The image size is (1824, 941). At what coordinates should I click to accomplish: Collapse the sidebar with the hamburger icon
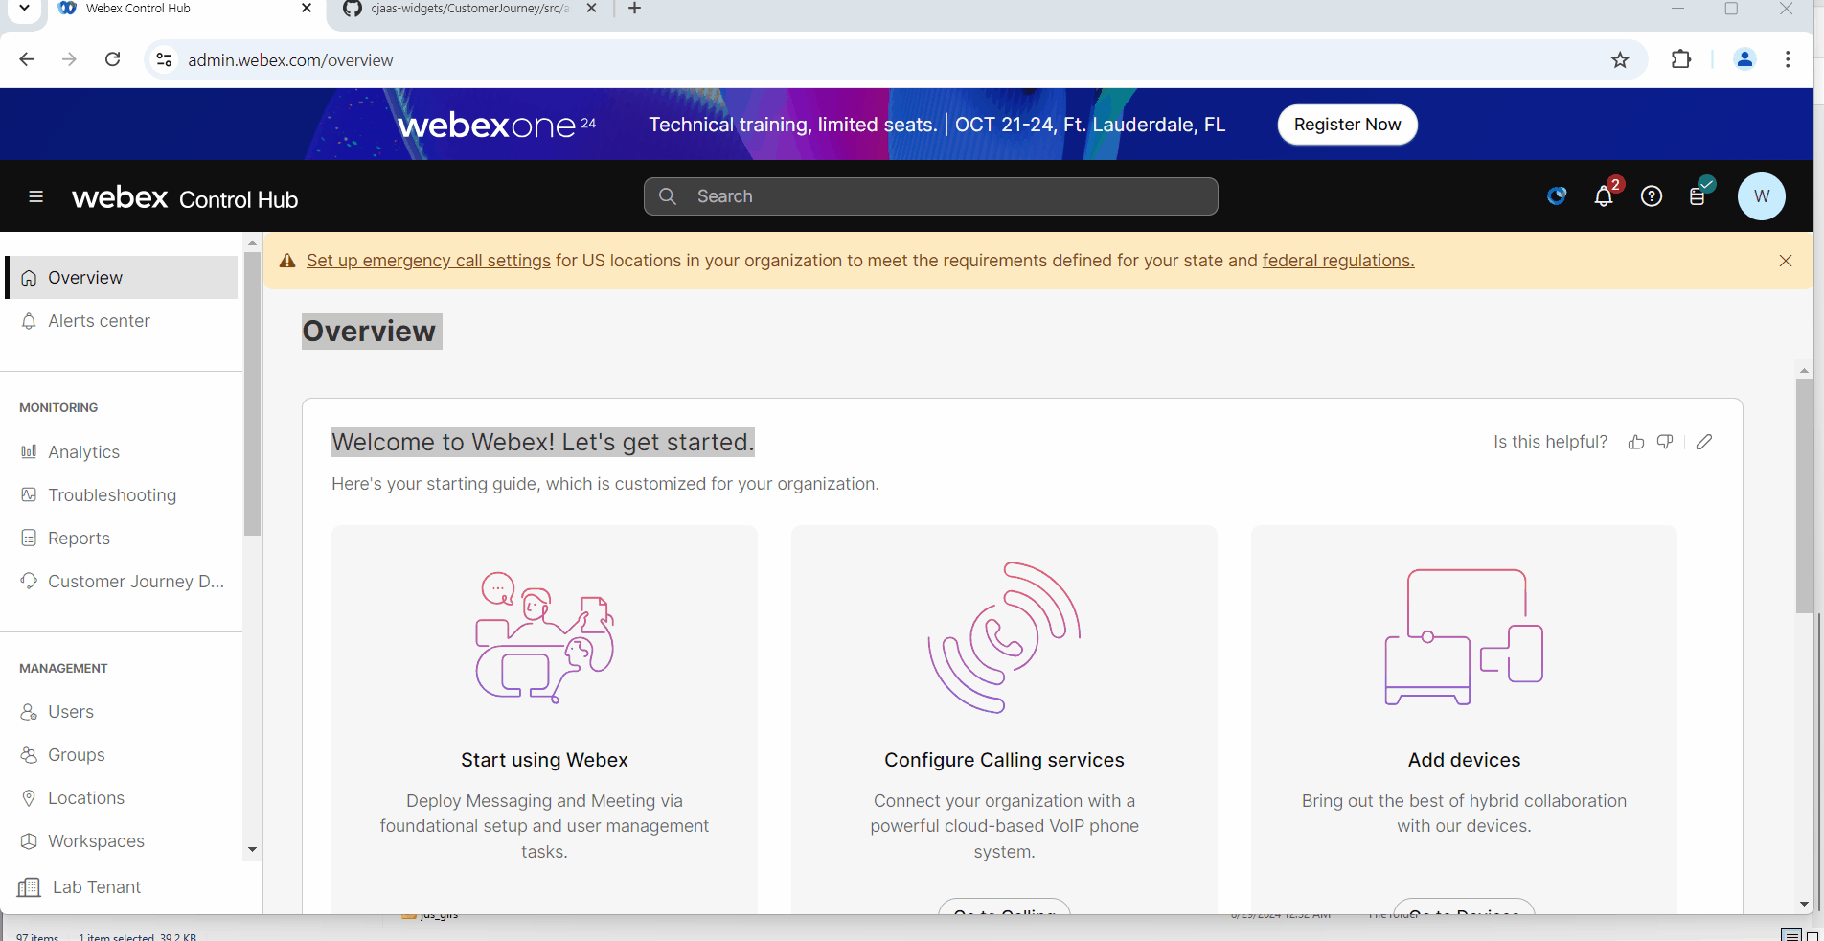tap(35, 196)
